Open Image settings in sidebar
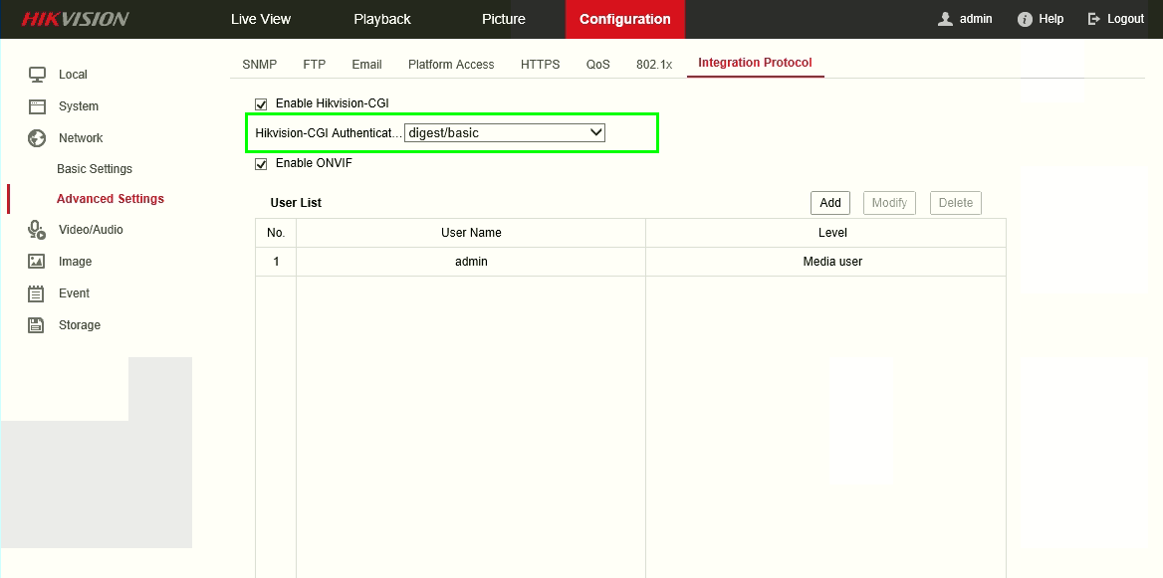The height and width of the screenshot is (578, 1163). (x=76, y=262)
